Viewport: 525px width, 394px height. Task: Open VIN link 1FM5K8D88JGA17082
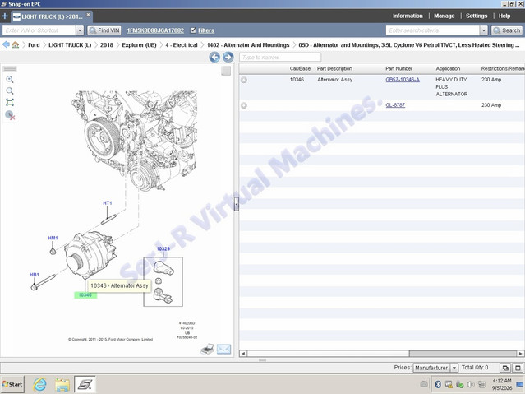(155, 30)
